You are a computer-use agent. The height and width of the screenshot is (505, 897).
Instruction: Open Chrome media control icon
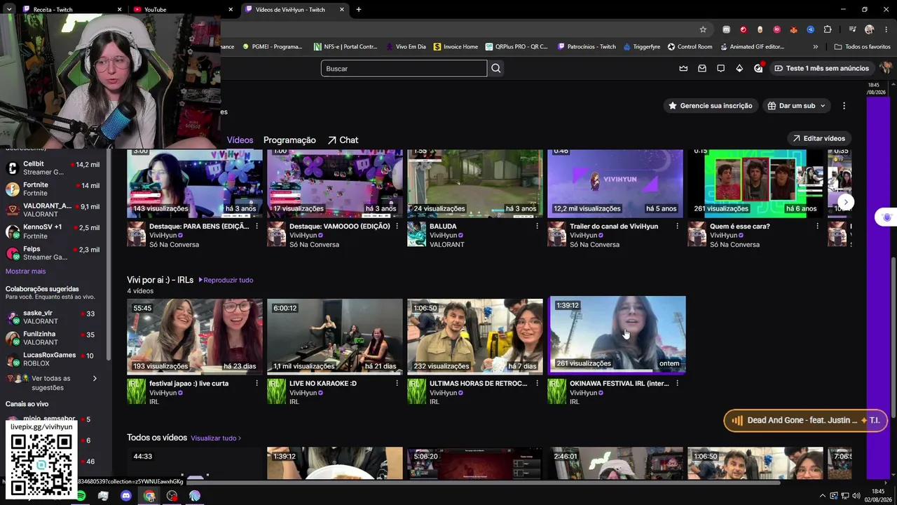click(852, 29)
